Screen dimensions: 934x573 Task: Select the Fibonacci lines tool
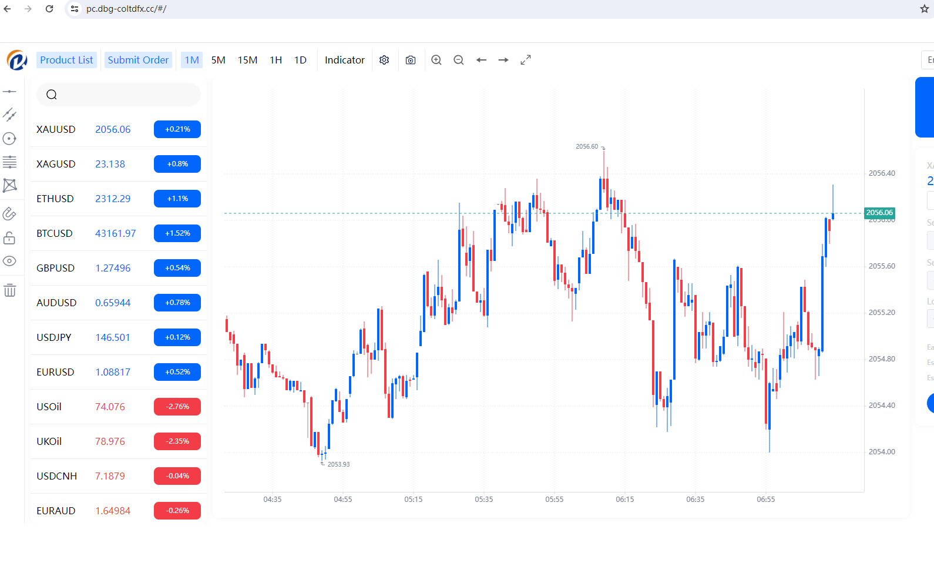click(9, 162)
